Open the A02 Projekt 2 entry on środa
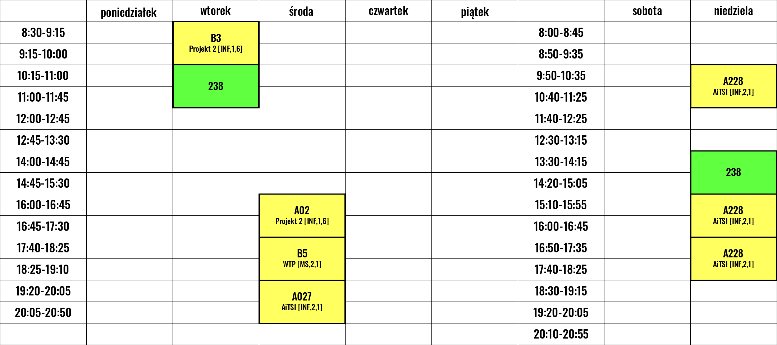 tap(302, 215)
